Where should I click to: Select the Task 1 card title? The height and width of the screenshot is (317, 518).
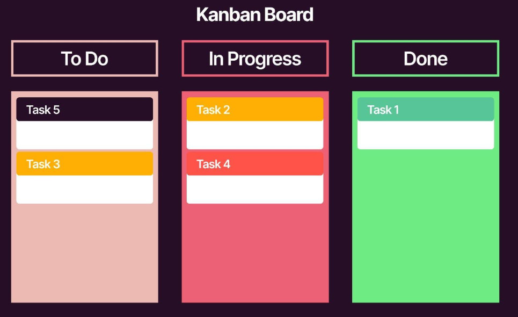point(383,110)
